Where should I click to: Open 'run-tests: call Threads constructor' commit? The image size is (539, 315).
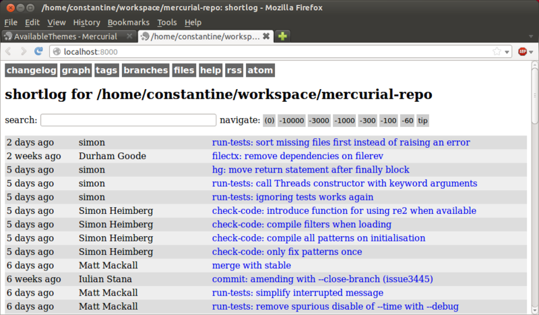click(x=344, y=183)
